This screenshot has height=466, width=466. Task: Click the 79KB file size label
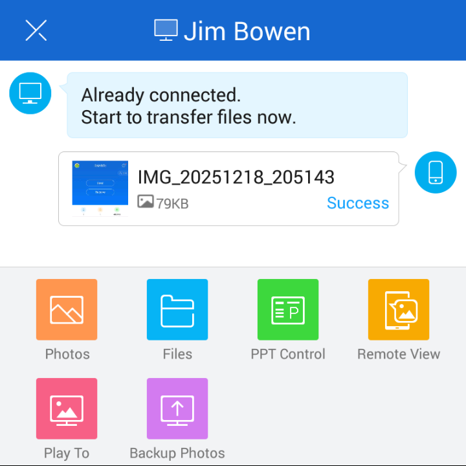coord(172,204)
